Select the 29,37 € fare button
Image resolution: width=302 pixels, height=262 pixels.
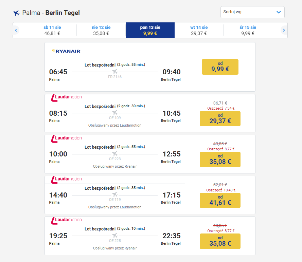tap(220, 119)
